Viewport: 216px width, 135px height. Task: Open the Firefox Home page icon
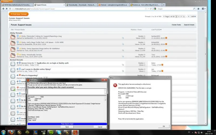pyautogui.click(x=198, y=9)
